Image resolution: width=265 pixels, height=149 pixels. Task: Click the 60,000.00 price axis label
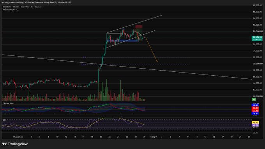coord(258,96)
